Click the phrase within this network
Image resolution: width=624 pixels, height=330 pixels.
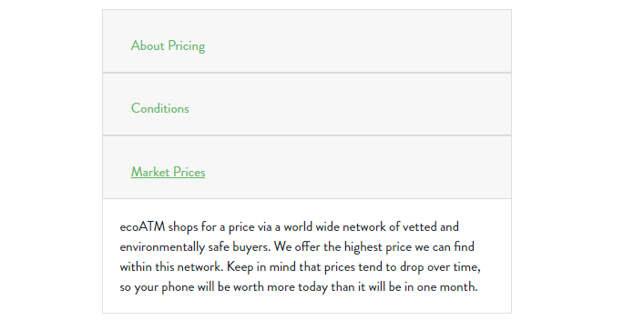click(171, 267)
